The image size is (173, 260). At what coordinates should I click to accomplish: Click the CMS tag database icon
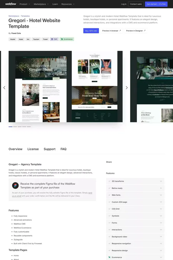click(x=52, y=39)
